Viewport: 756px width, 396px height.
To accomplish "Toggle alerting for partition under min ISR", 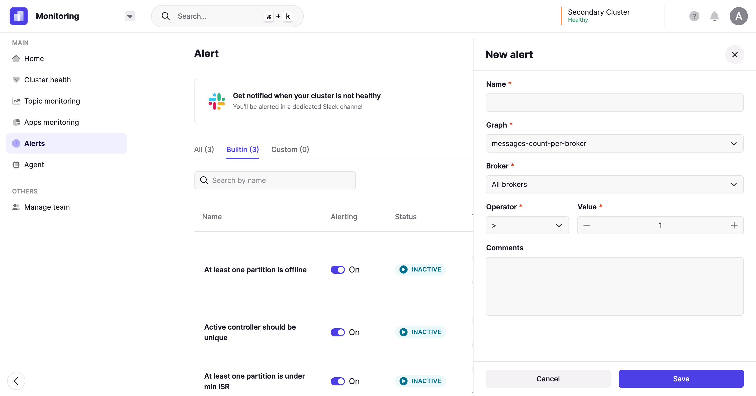I will pos(338,381).
